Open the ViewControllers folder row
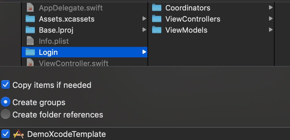The width and height of the screenshot is (290, 140). 211,19
